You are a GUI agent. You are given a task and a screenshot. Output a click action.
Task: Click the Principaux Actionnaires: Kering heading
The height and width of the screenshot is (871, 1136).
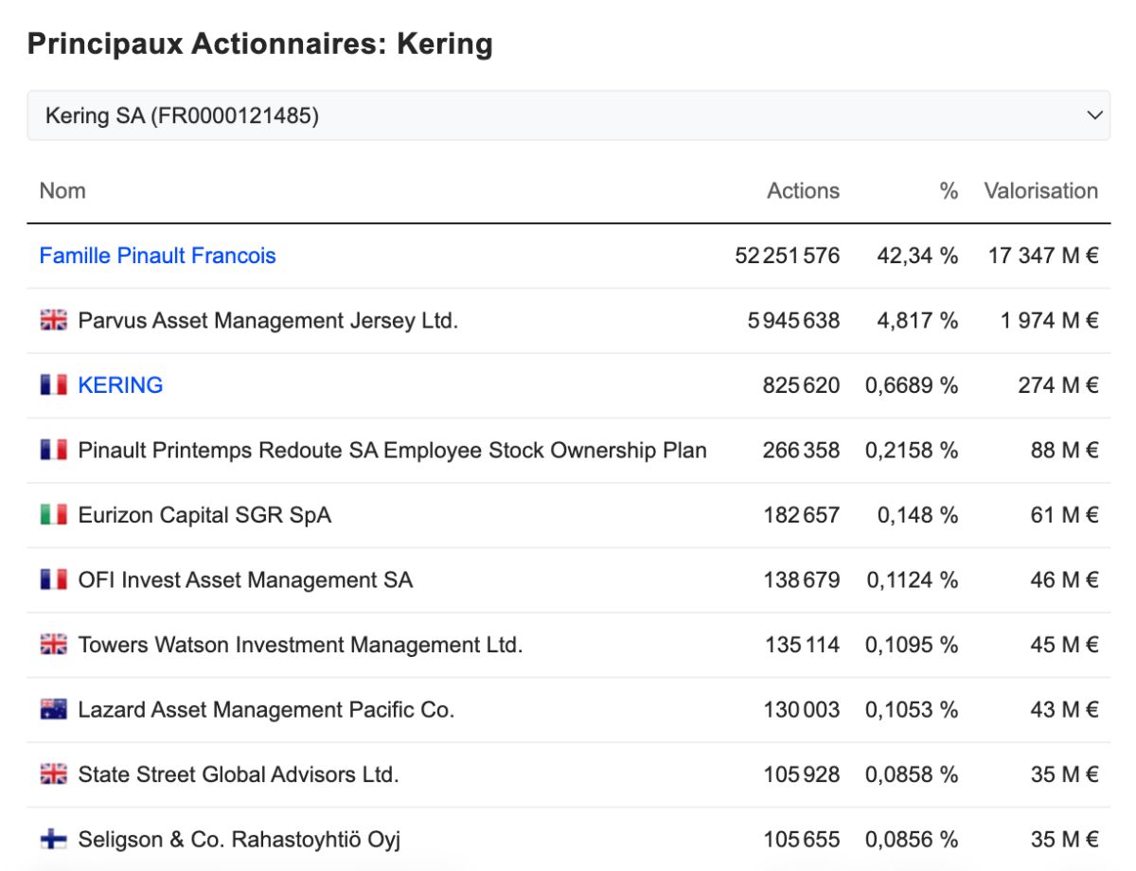(x=260, y=44)
